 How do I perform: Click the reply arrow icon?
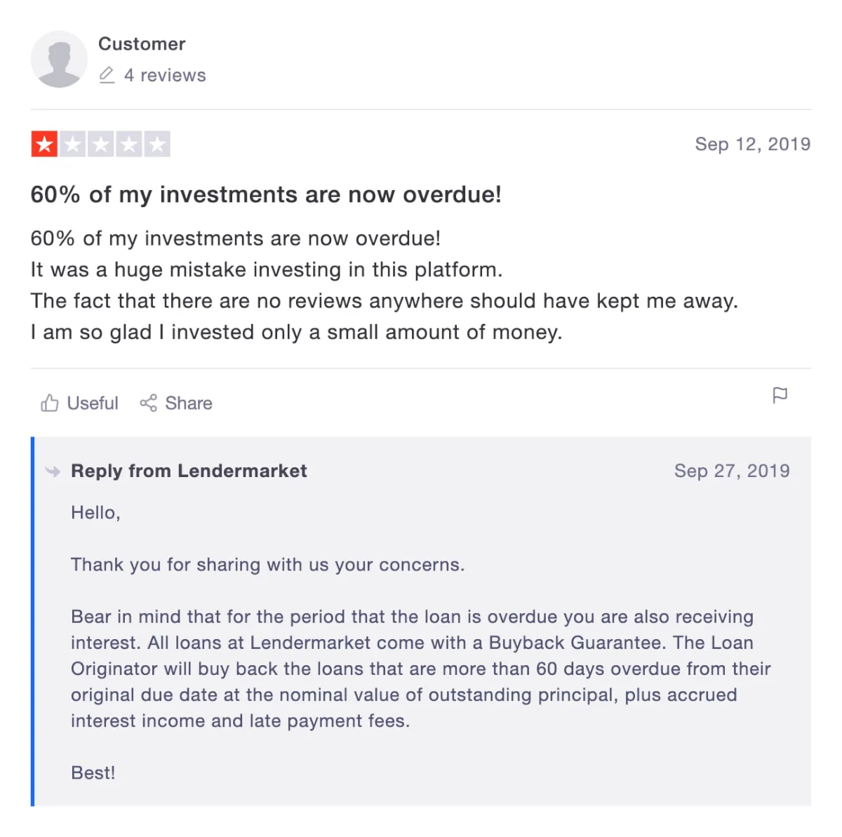53,471
